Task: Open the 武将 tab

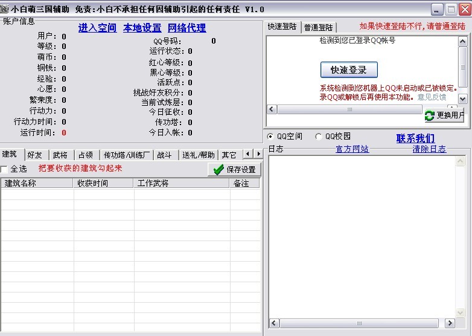Action: tap(60, 155)
